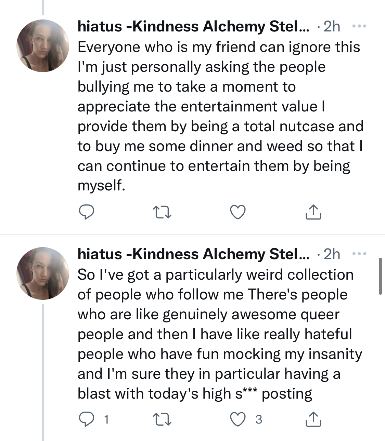This screenshot has width=385, height=441.
Task: Retweet the 'weird collection of people' tweet
Action: pyautogui.click(x=162, y=419)
